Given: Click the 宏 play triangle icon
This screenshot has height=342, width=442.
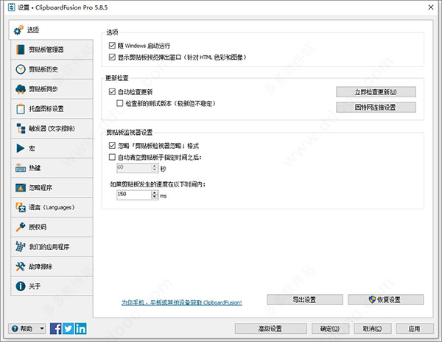Looking at the screenshot, I should pyautogui.click(x=21, y=148).
